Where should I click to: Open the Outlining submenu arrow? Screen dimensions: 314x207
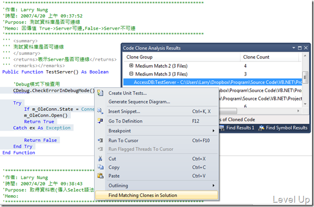[214, 186]
